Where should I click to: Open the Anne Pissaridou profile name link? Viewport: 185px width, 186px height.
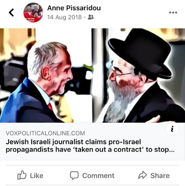pyautogui.click(x=74, y=8)
